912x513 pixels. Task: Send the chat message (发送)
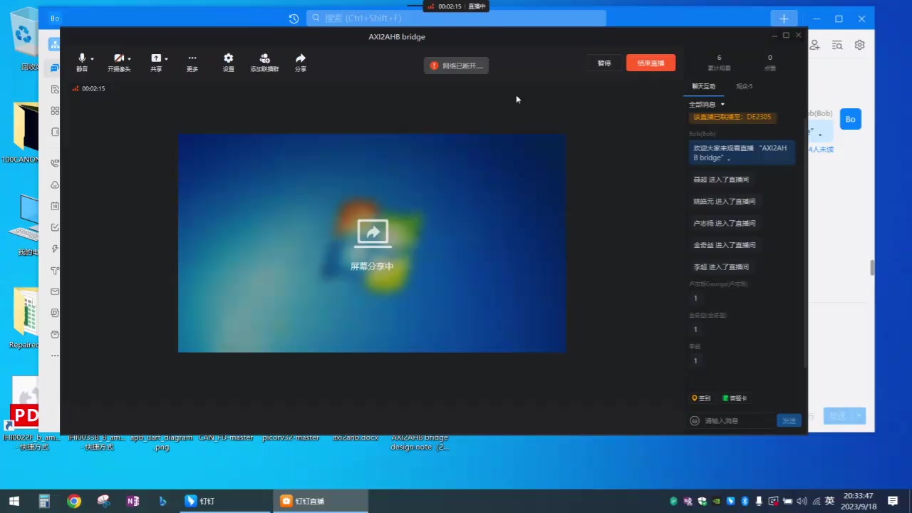pyautogui.click(x=789, y=421)
